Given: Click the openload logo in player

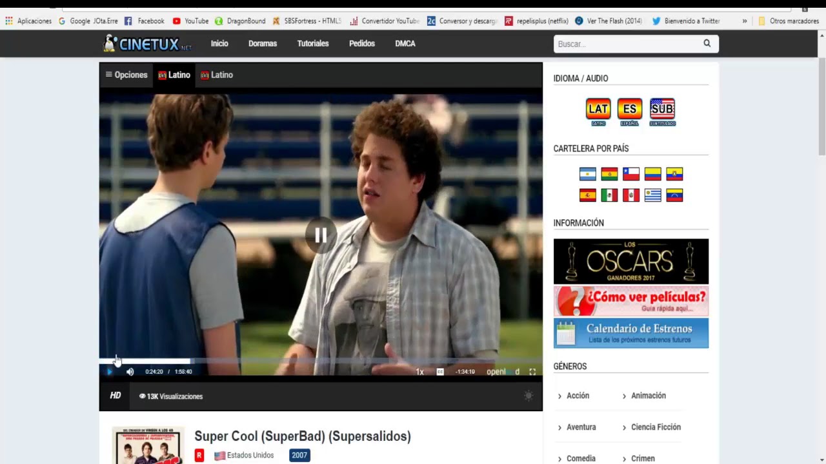Looking at the screenshot, I should [503, 372].
